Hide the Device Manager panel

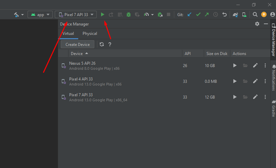pos(266,24)
